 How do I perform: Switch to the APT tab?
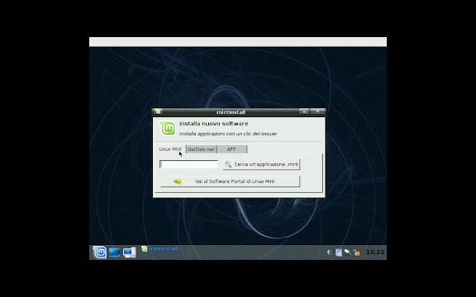(x=231, y=149)
